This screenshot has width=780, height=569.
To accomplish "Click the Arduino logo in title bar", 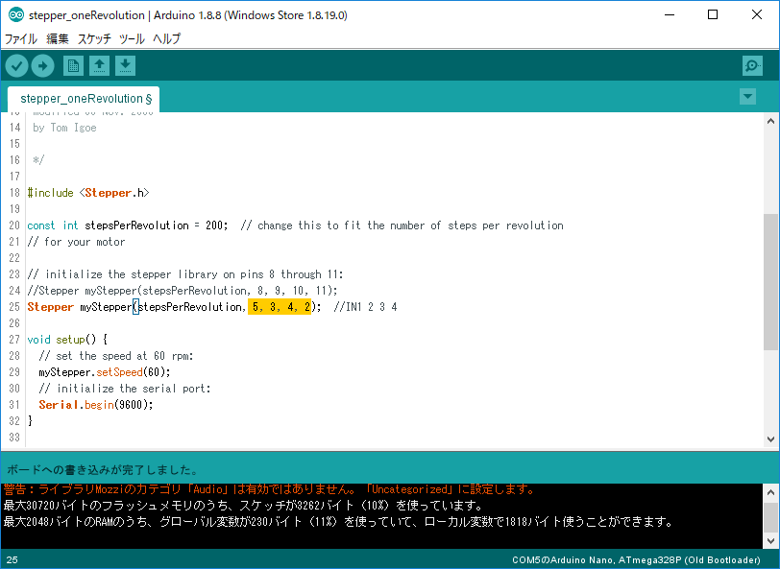I will (x=16, y=15).
